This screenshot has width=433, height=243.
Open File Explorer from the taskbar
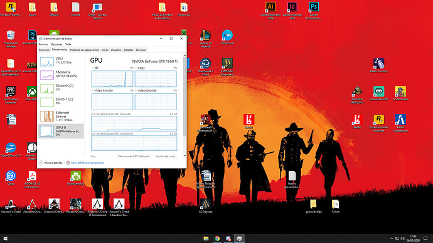(x=206, y=239)
